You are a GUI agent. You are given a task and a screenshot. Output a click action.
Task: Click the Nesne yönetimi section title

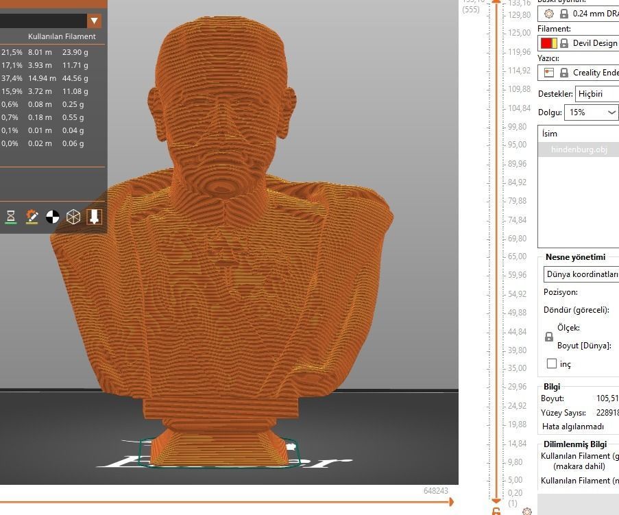point(575,257)
